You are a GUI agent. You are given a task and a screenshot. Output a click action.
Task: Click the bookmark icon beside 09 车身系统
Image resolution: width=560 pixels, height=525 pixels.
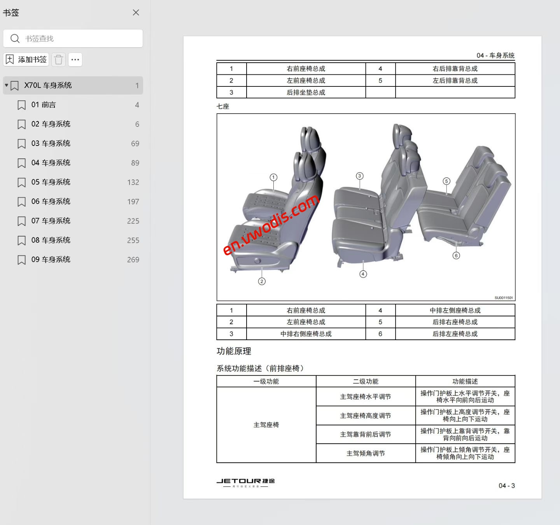21,259
